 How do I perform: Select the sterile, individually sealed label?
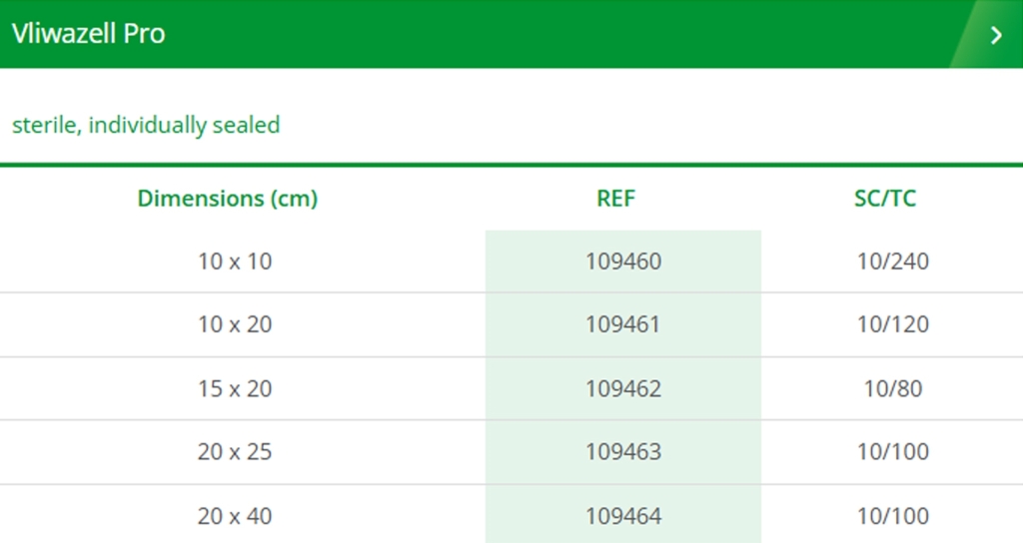(146, 125)
